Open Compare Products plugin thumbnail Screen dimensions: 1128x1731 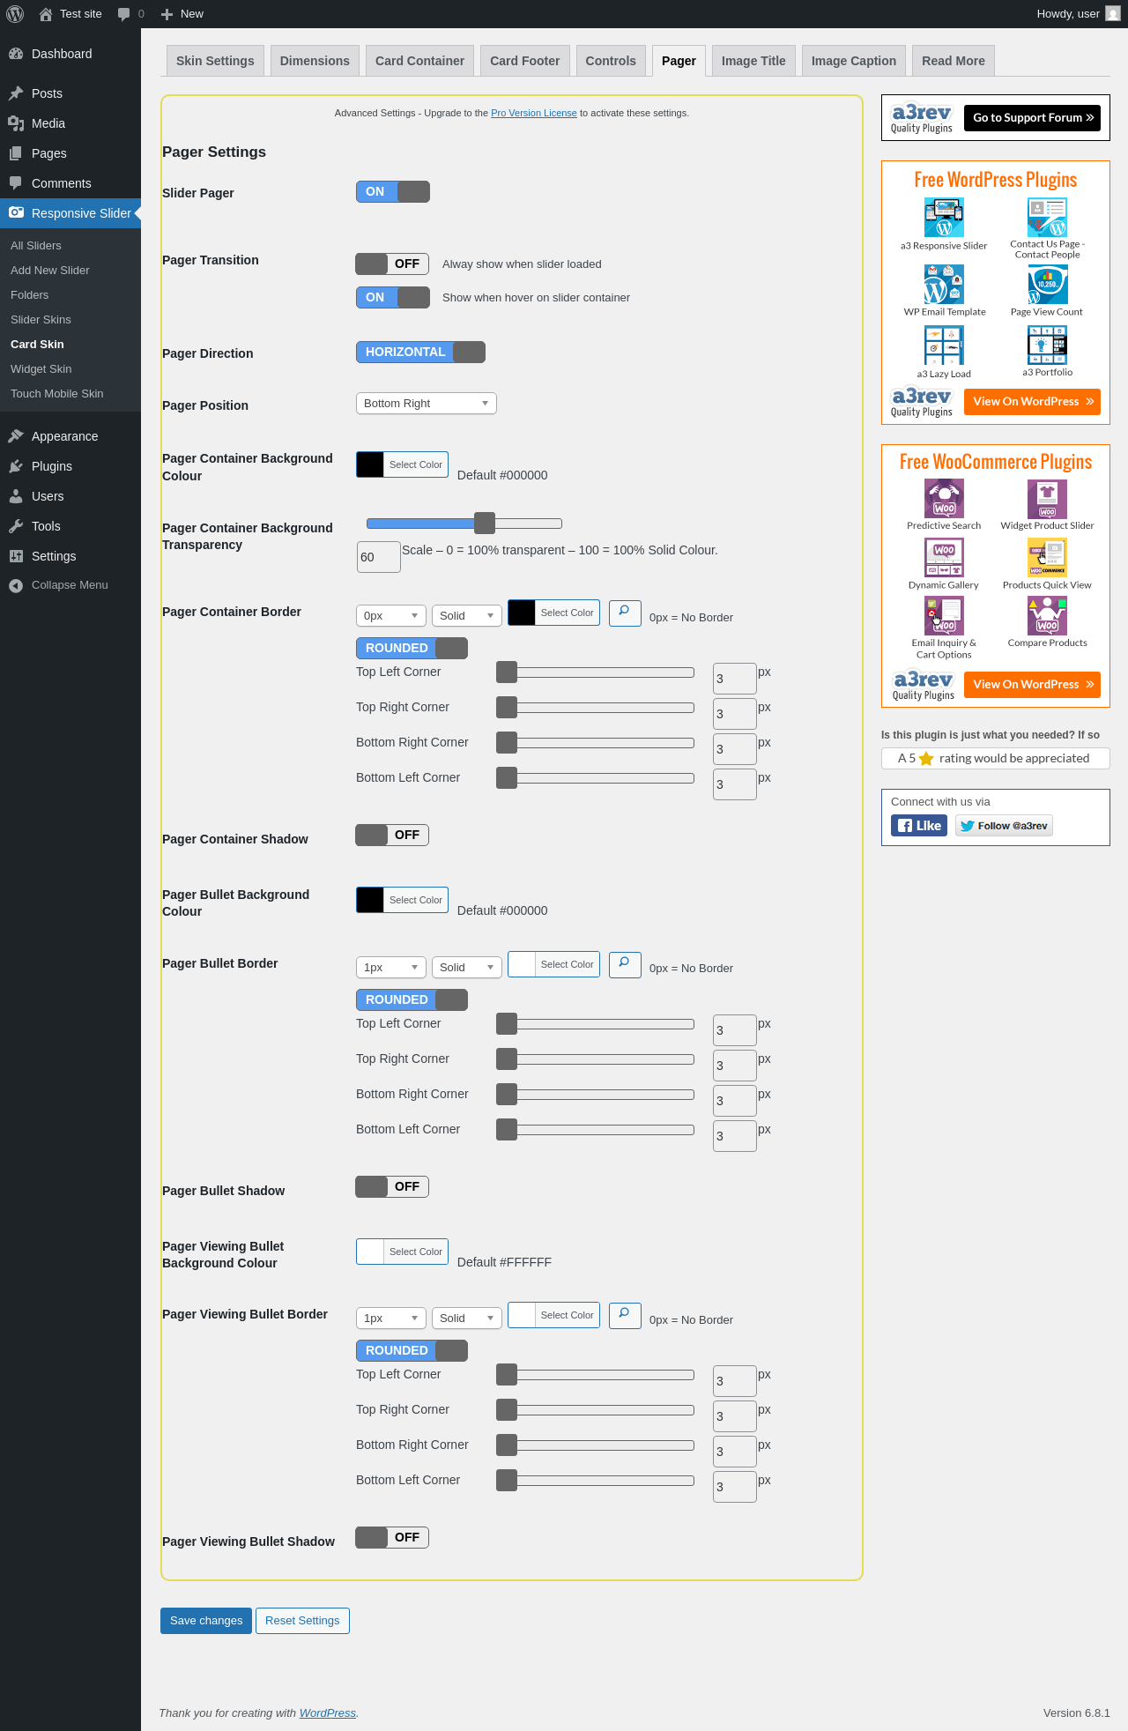(1047, 616)
